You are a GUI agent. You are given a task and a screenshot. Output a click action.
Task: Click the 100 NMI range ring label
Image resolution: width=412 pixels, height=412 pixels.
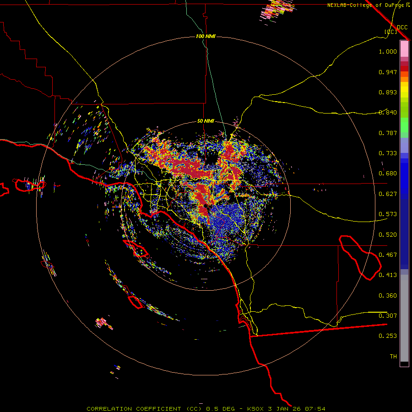coord(206,36)
